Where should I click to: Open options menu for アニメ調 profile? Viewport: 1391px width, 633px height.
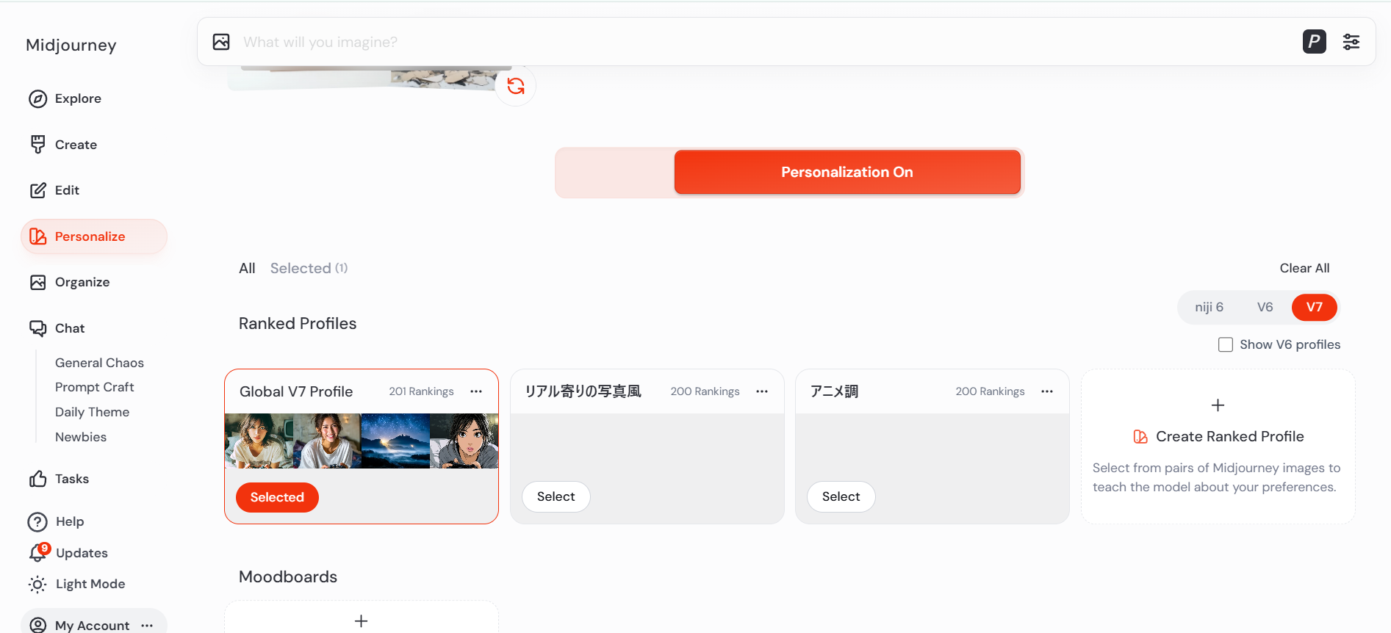(x=1047, y=391)
